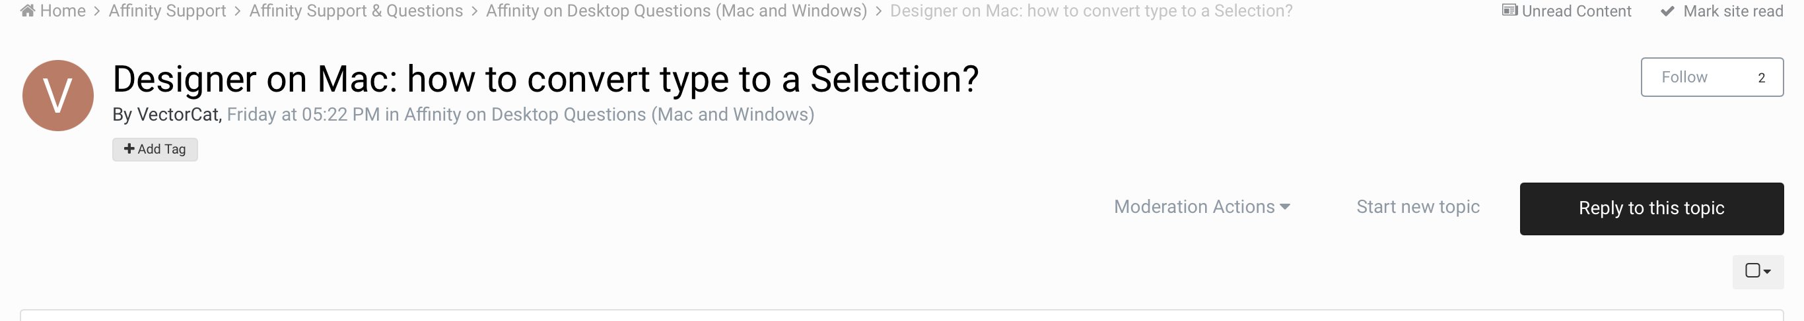
Task: Click the Home house icon in breadcrumb
Action: [x=27, y=11]
